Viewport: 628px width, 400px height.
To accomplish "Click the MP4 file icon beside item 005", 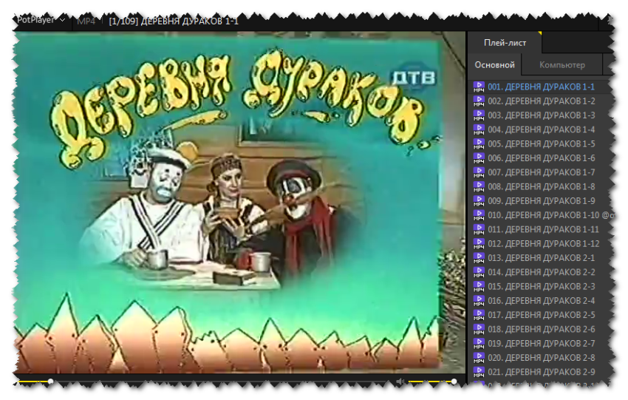I will (x=479, y=144).
